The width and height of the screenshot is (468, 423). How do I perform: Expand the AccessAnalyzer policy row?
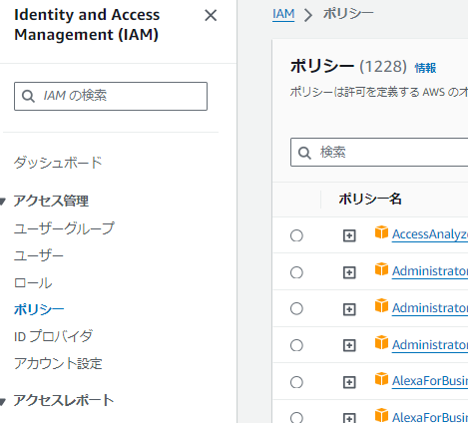pos(349,235)
